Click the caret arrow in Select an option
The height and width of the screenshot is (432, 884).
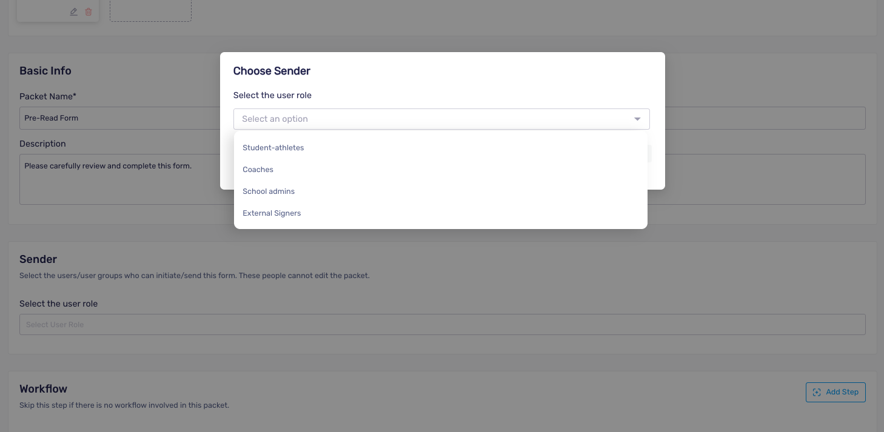[x=637, y=119]
